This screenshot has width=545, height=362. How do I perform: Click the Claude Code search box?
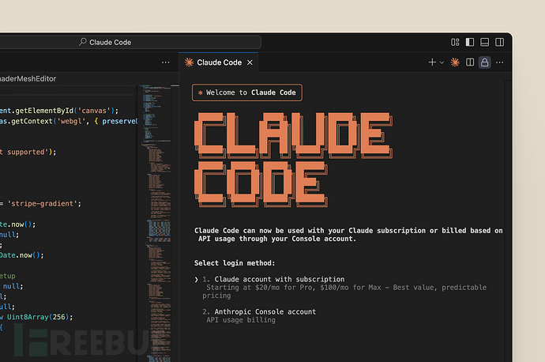(x=130, y=42)
